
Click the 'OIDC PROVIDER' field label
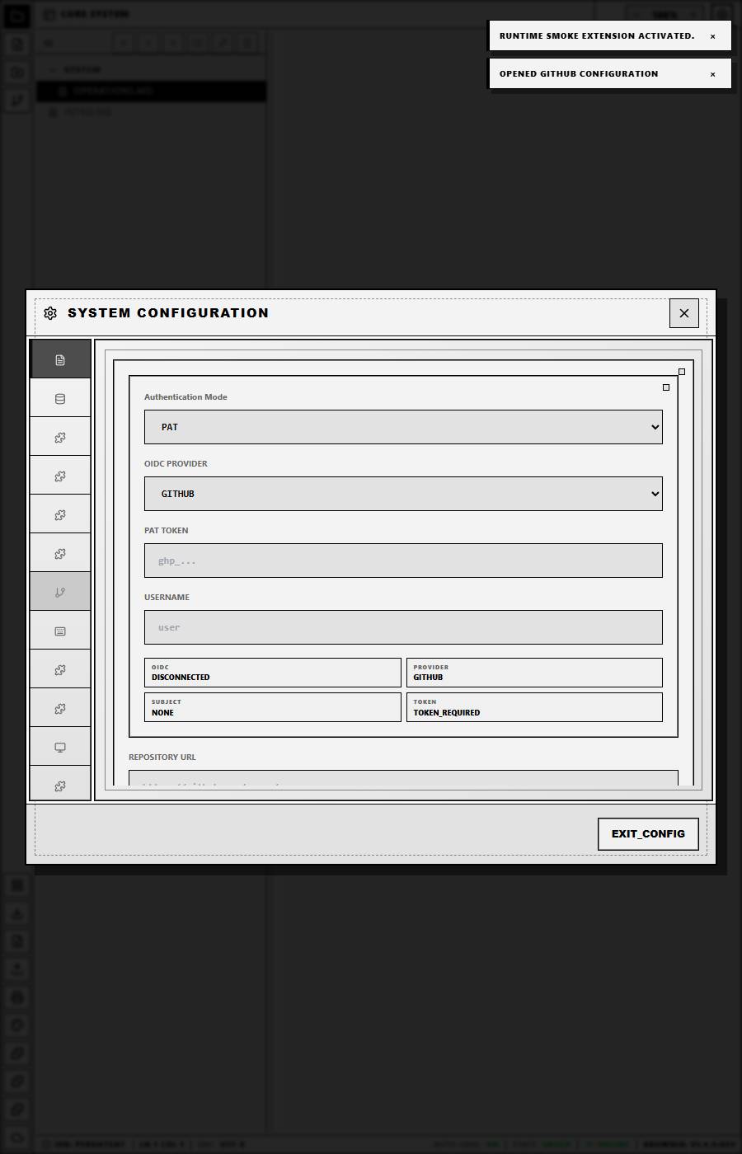(x=176, y=464)
